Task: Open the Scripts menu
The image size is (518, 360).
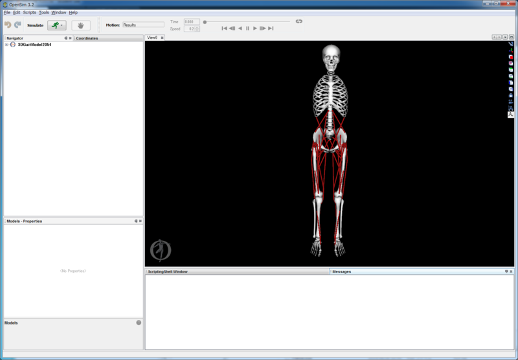Action: [29, 12]
